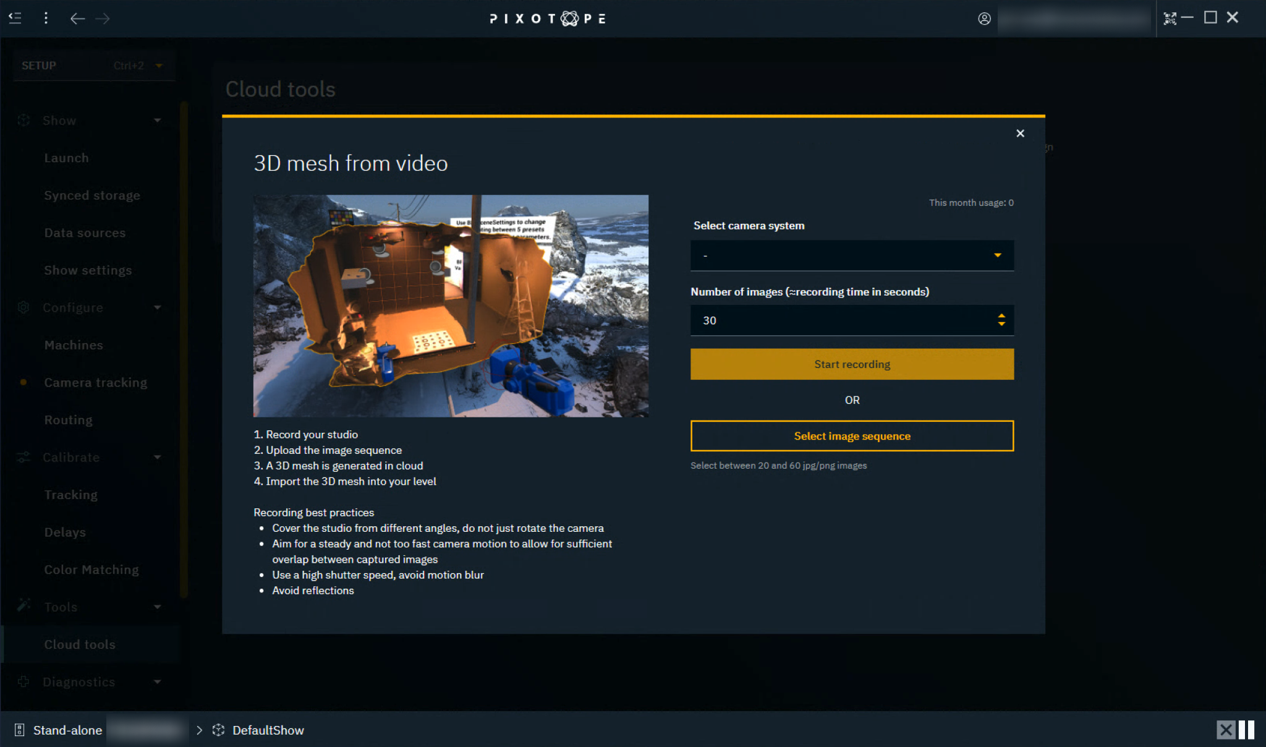Viewport: 1266px width, 747px height.
Task: Click the pause bars icon in status bar
Action: tap(1247, 730)
